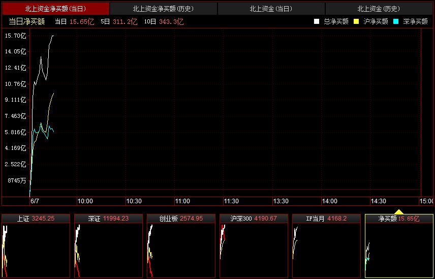Switch to 北上资金净买额(历史) tab
Viewport: 435px width, 279px height.
(x=163, y=9)
